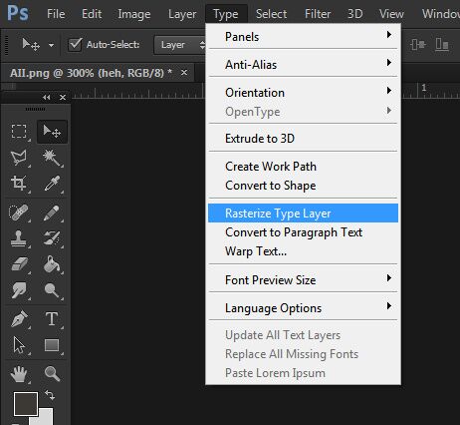Image resolution: width=460 pixels, height=425 pixels.
Task: Choose the Horizontal Type tool
Action: [52, 318]
